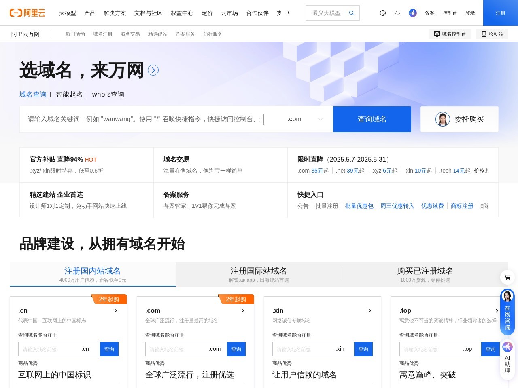Click the 域名控制台 button

(x=450, y=34)
